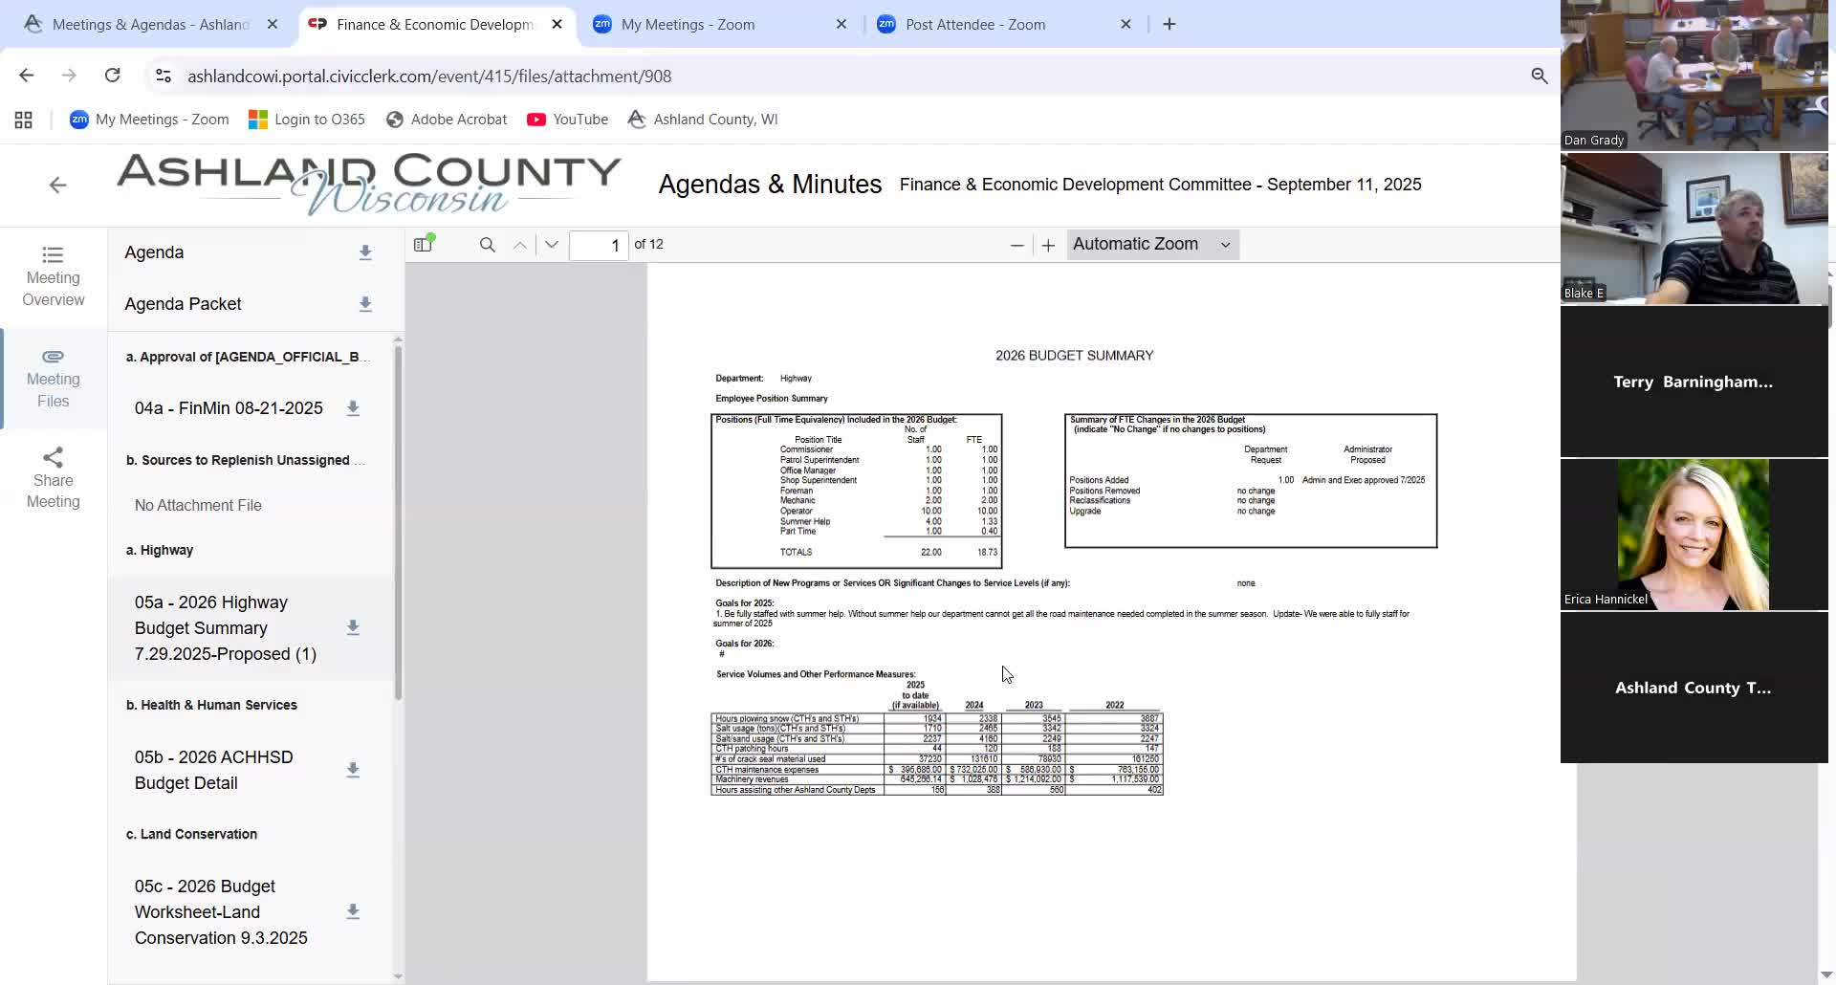Screen dimensions: 1836x985
Task: Click 'No Attachment File' text
Action: pos(198,505)
